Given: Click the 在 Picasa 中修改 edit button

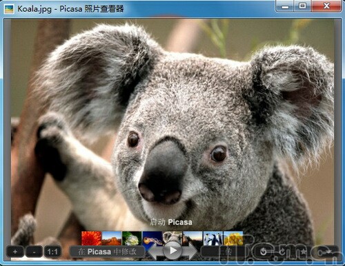Looking at the screenshot, I should (x=108, y=252).
